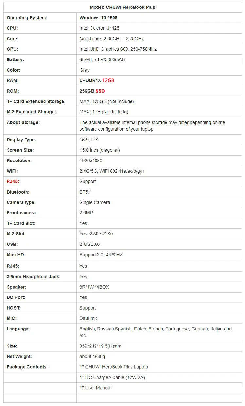Click the red 'SSD' text in ROM row
The height and width of the screenshot is (406, 245).
coord(100,91)
